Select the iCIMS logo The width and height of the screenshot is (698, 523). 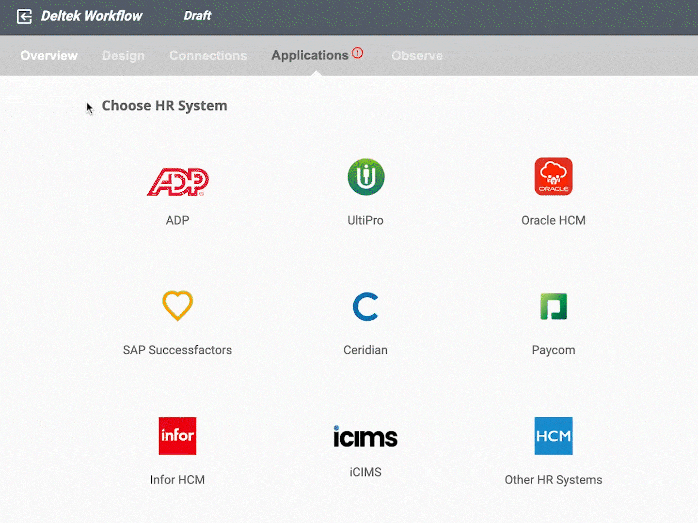365,436
